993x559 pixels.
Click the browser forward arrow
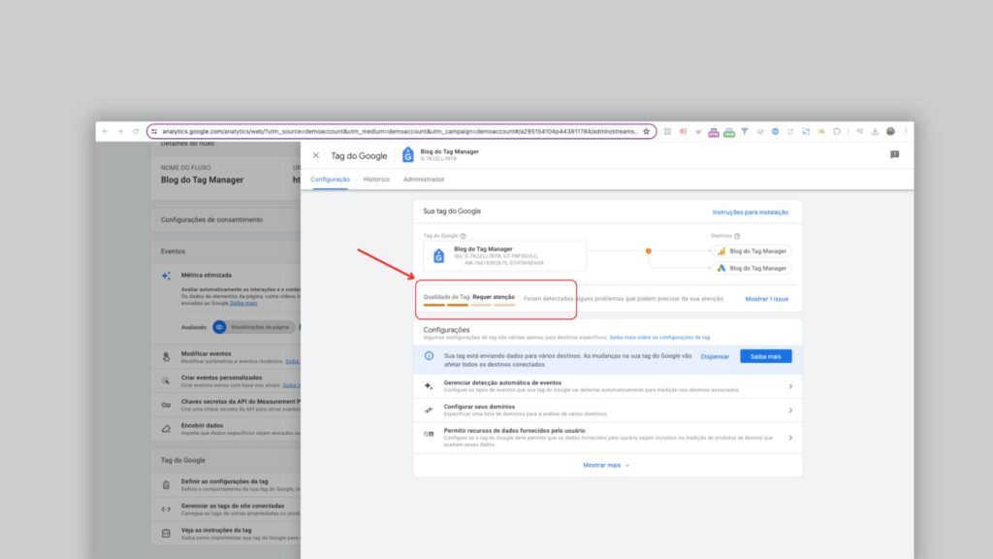click(120, 131)
